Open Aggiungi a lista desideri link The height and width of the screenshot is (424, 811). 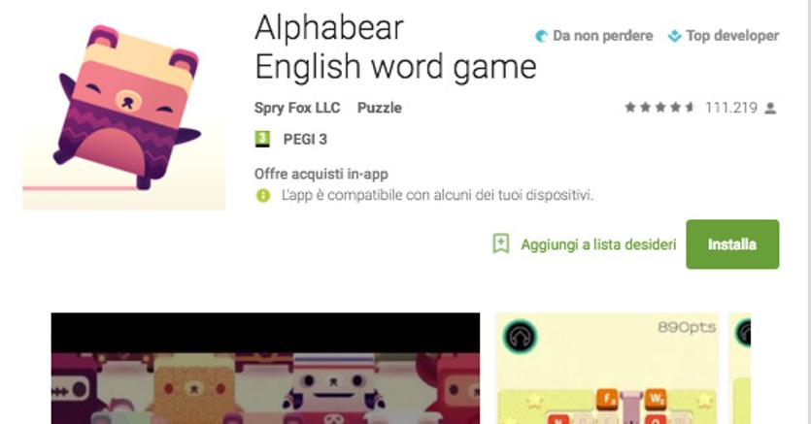(598, 245)
